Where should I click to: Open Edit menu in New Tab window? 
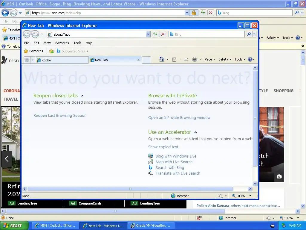tap(36, 43)
